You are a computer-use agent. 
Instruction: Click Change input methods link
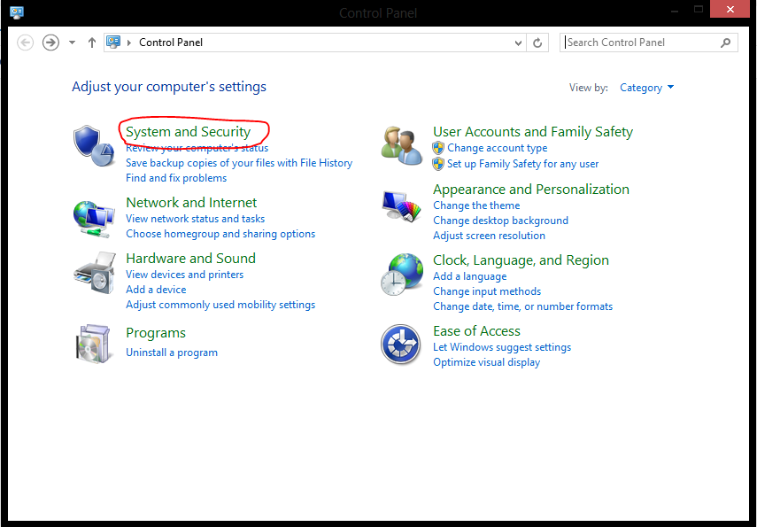click(x=487, y=291)
